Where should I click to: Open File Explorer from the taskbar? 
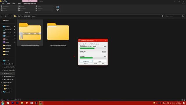point(22,103)
